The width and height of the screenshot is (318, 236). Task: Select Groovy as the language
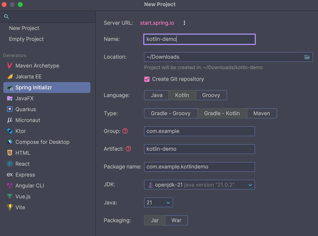pos(211,95)
